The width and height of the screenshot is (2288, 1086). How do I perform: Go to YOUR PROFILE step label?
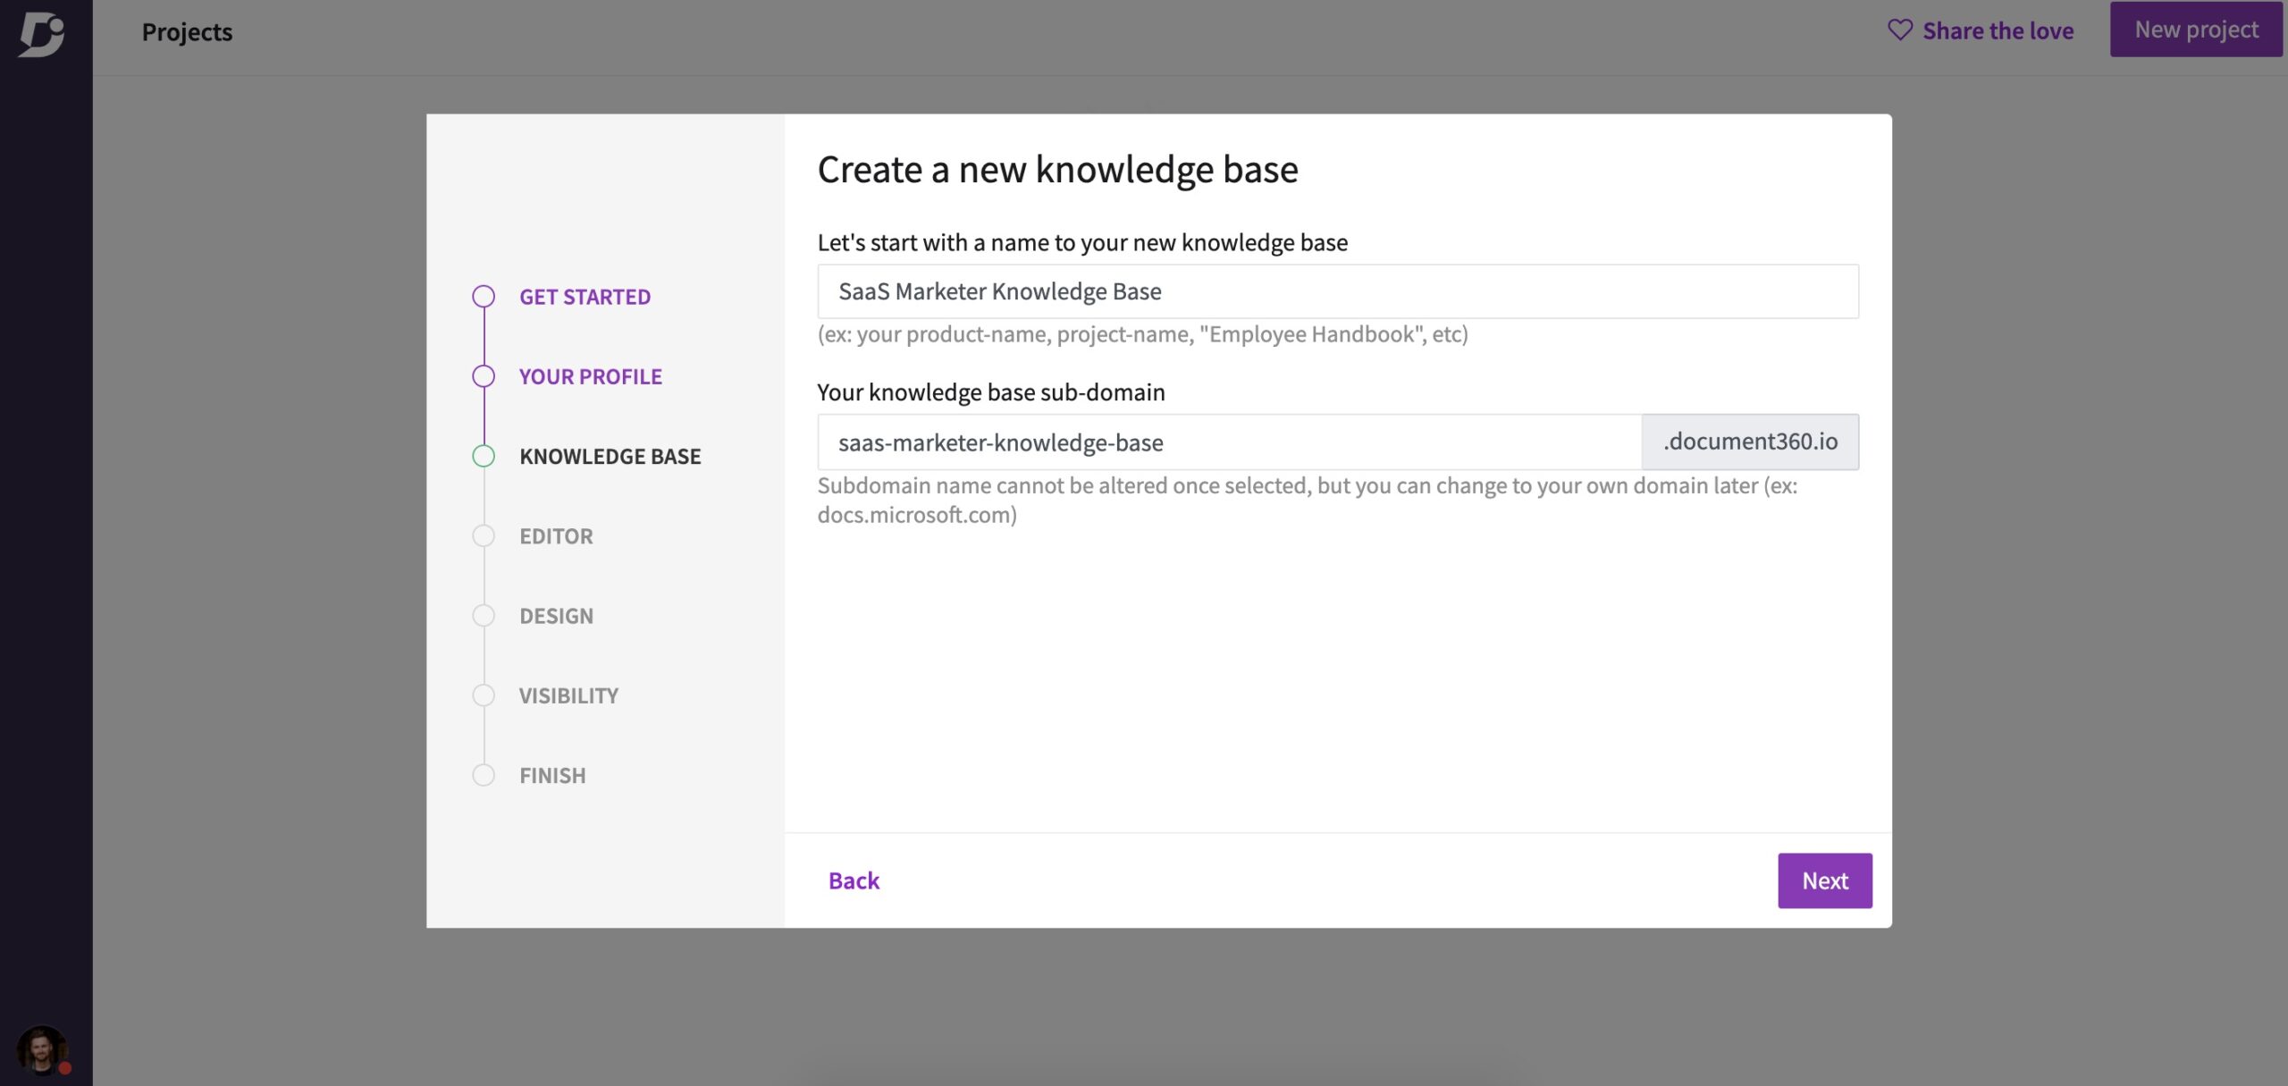pos(590,376)
